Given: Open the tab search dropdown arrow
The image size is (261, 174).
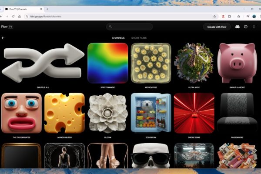Looking at the screenshot, I should pyautogui.click(x=0, y=9).
